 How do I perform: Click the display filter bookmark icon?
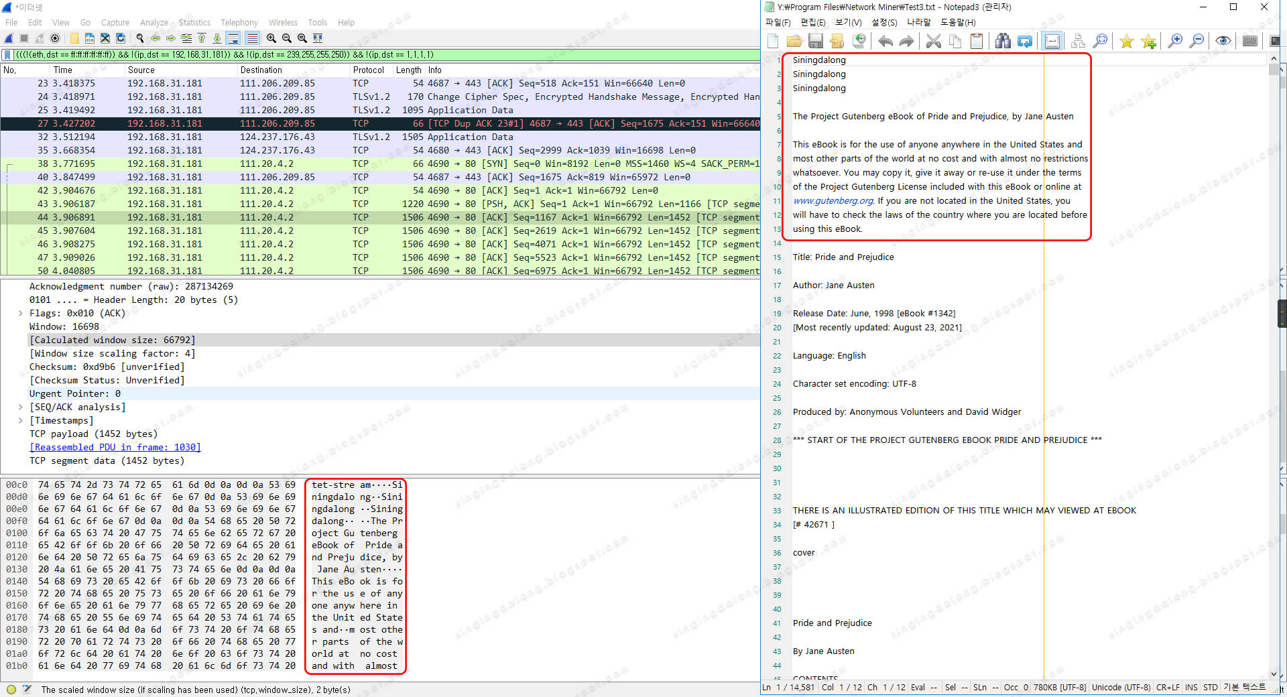point(7,54)
